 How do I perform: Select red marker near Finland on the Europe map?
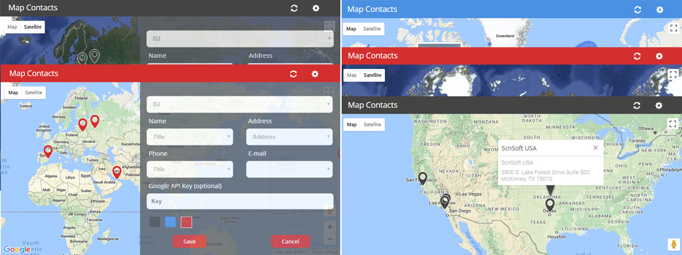point(94,122)
